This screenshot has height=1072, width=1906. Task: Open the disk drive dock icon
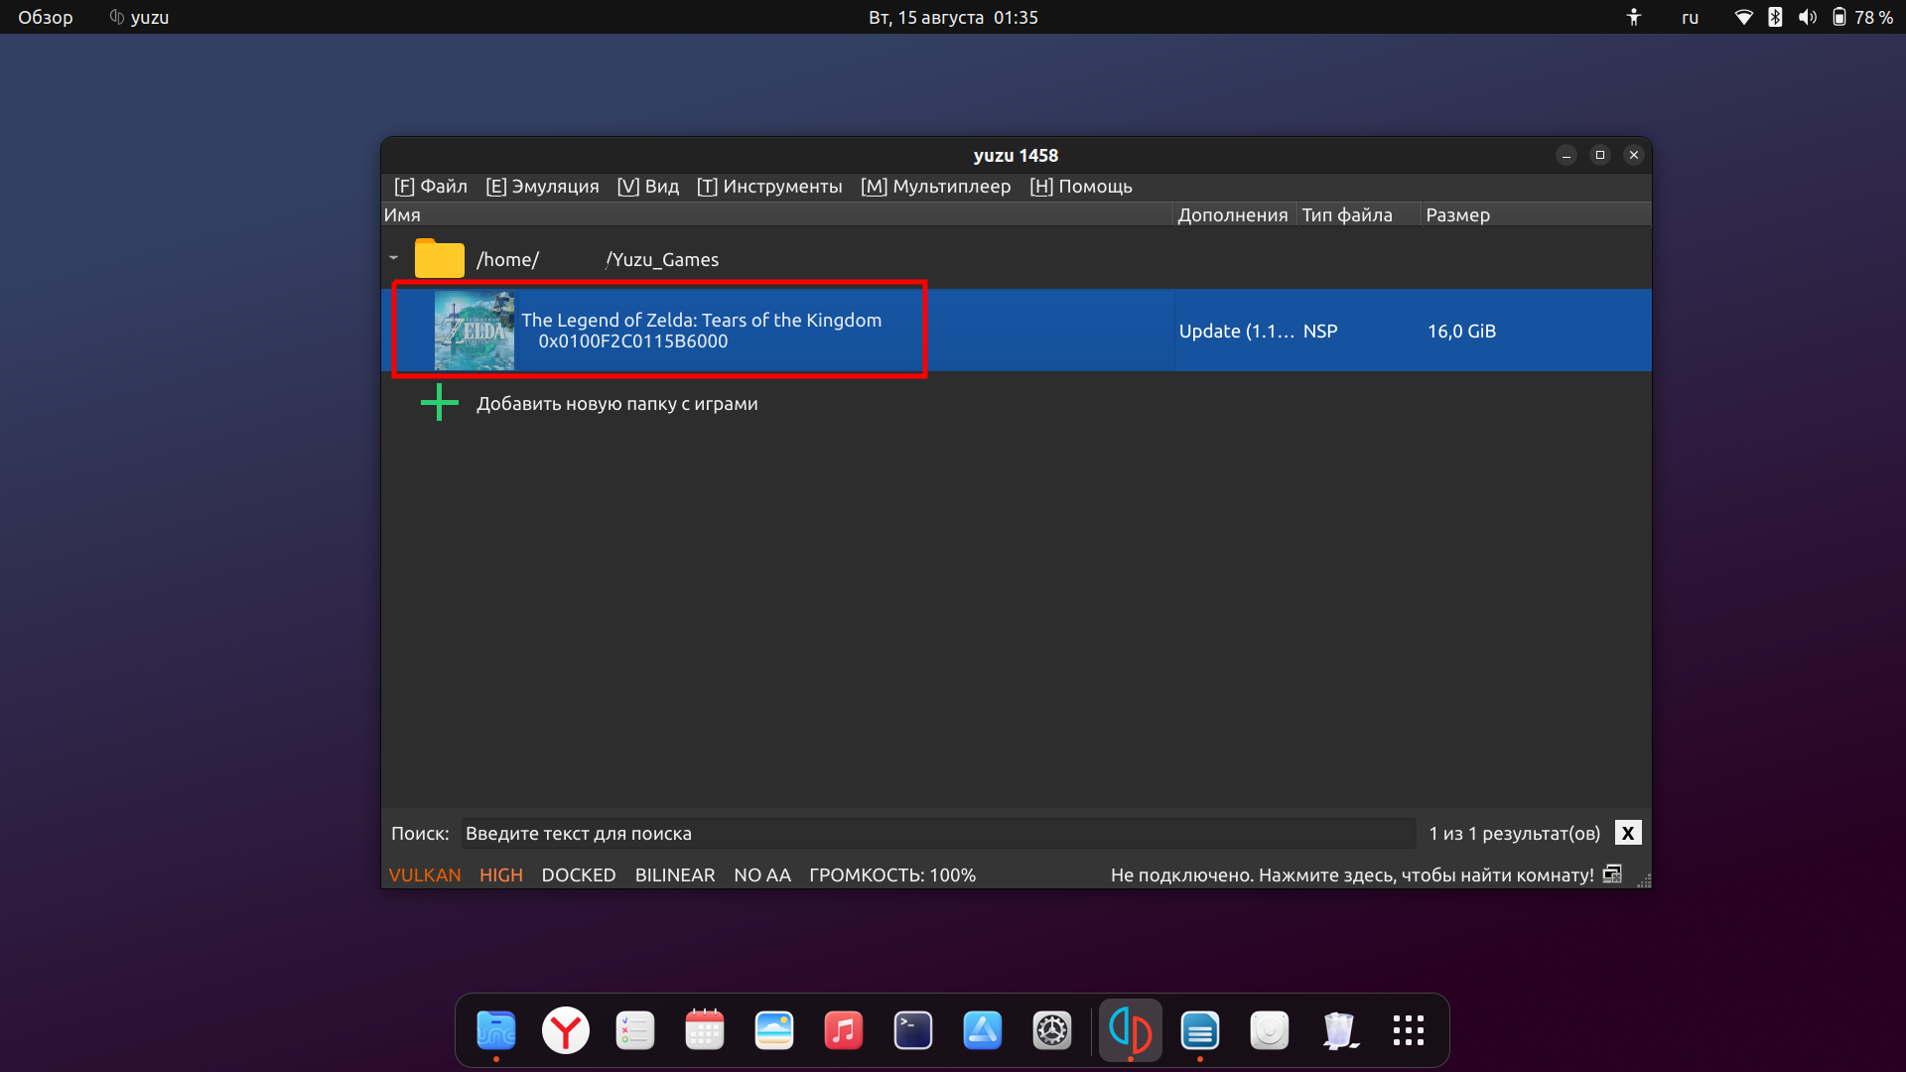click(1270, 1030)
